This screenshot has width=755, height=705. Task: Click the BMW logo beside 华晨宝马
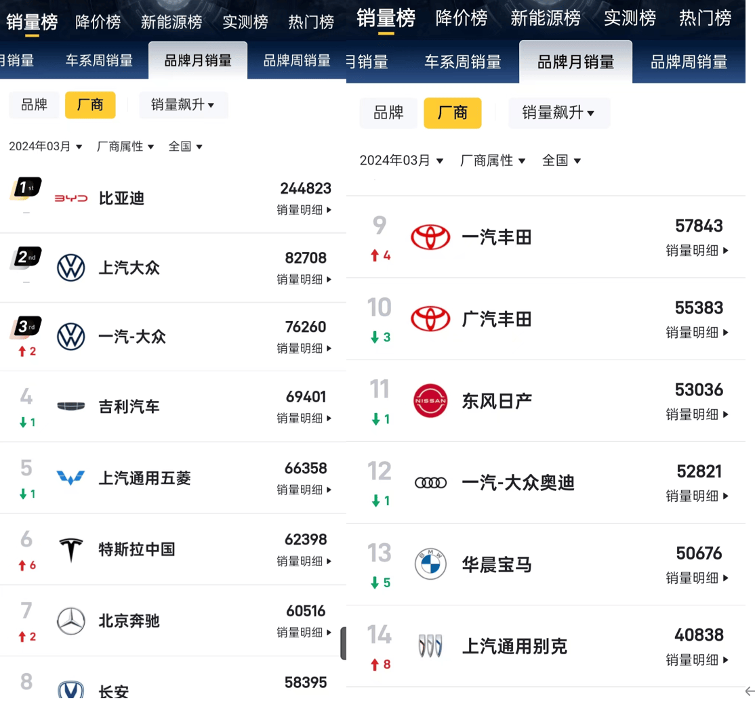point(430,564)
